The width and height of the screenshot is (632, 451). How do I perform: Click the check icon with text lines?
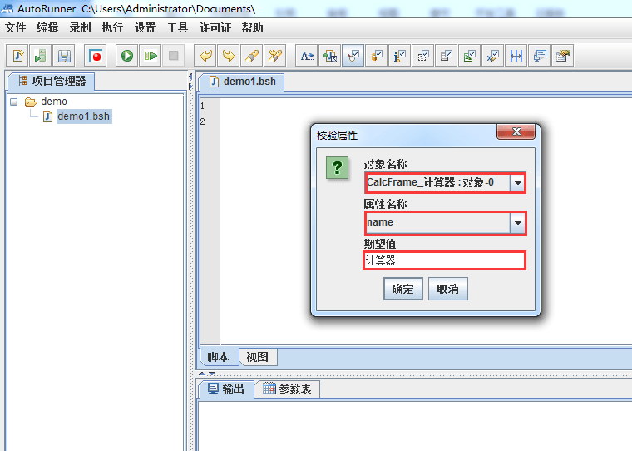click(447, 56)
